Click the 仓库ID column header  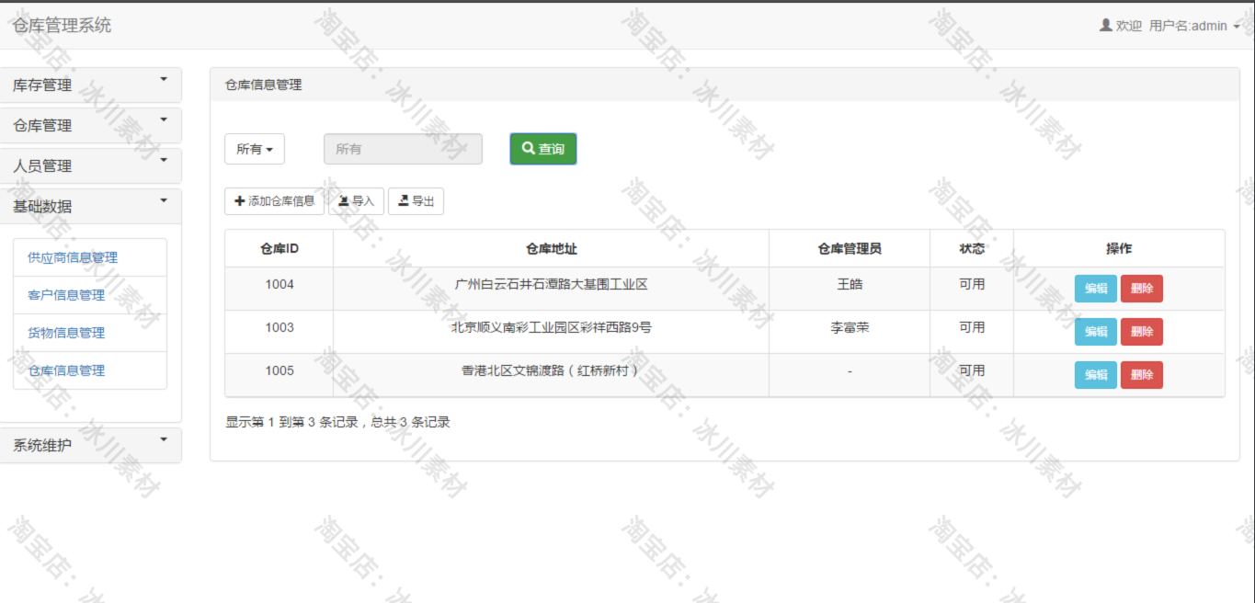tap(280, 248)
